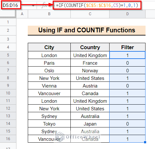Click the Filter header cell

point(127,47)
